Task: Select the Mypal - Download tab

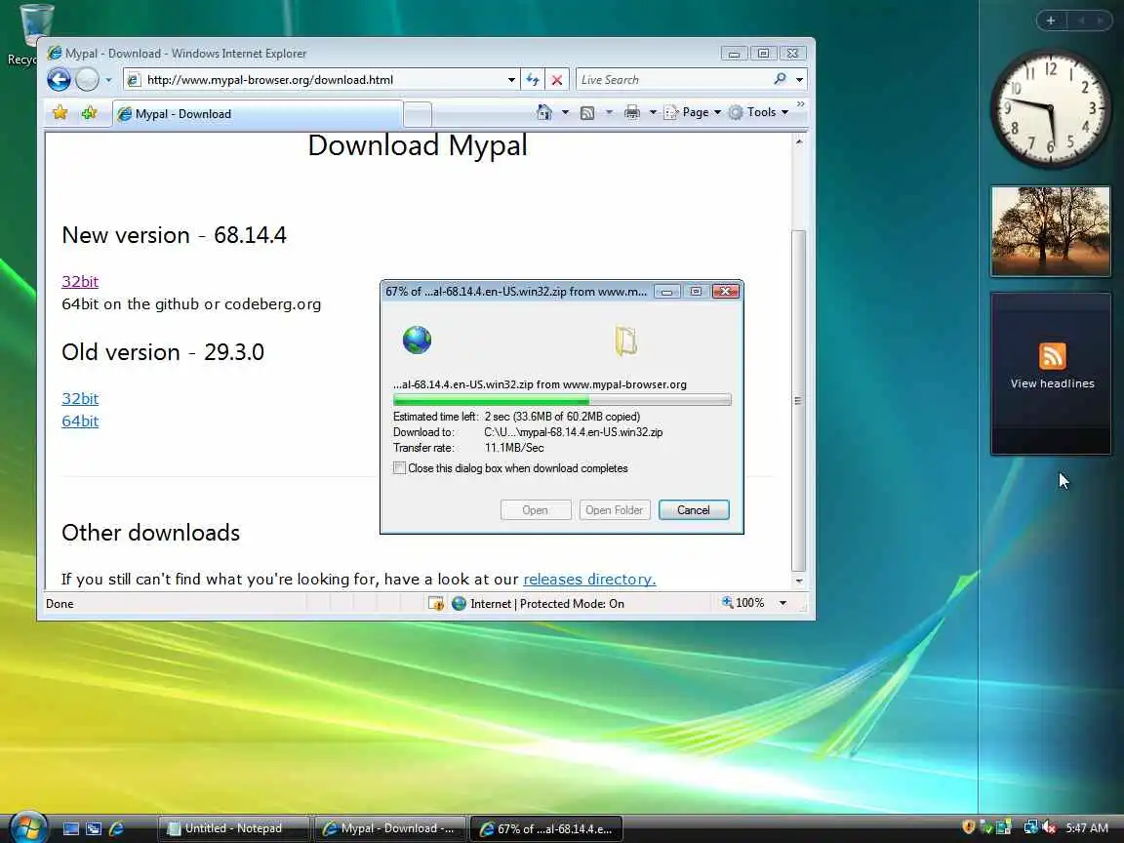Action: point(257,114)
